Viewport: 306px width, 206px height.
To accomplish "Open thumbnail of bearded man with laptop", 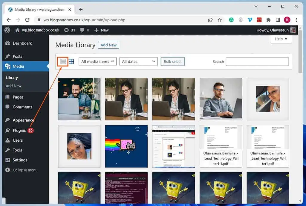I will pos(79,99).
